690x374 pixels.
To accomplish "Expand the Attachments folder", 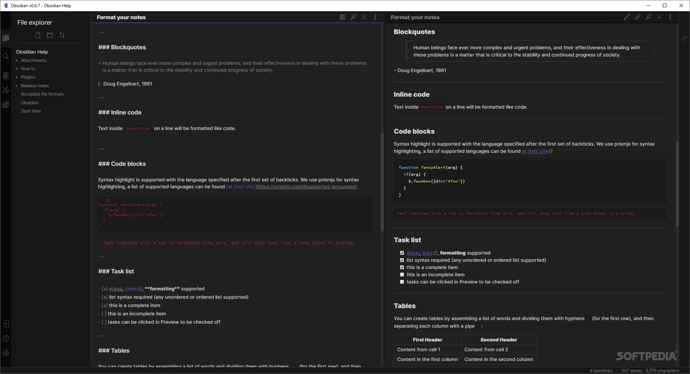I will 17,60.
